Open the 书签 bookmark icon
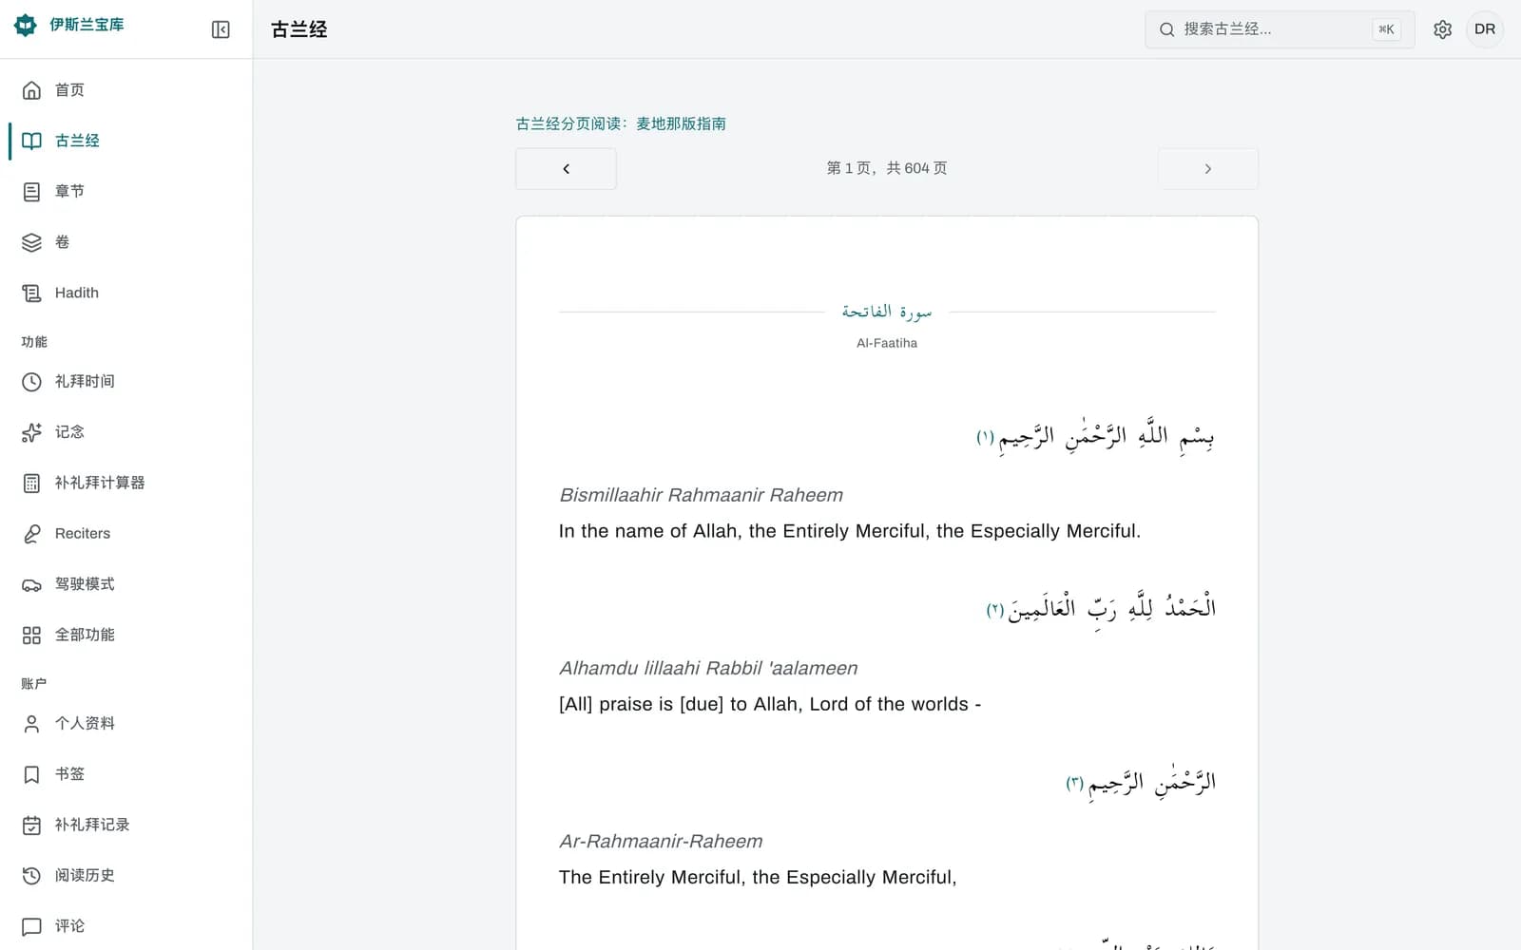Image resolution: width=1521 pixels, height=950 pixels. point(31,774)
